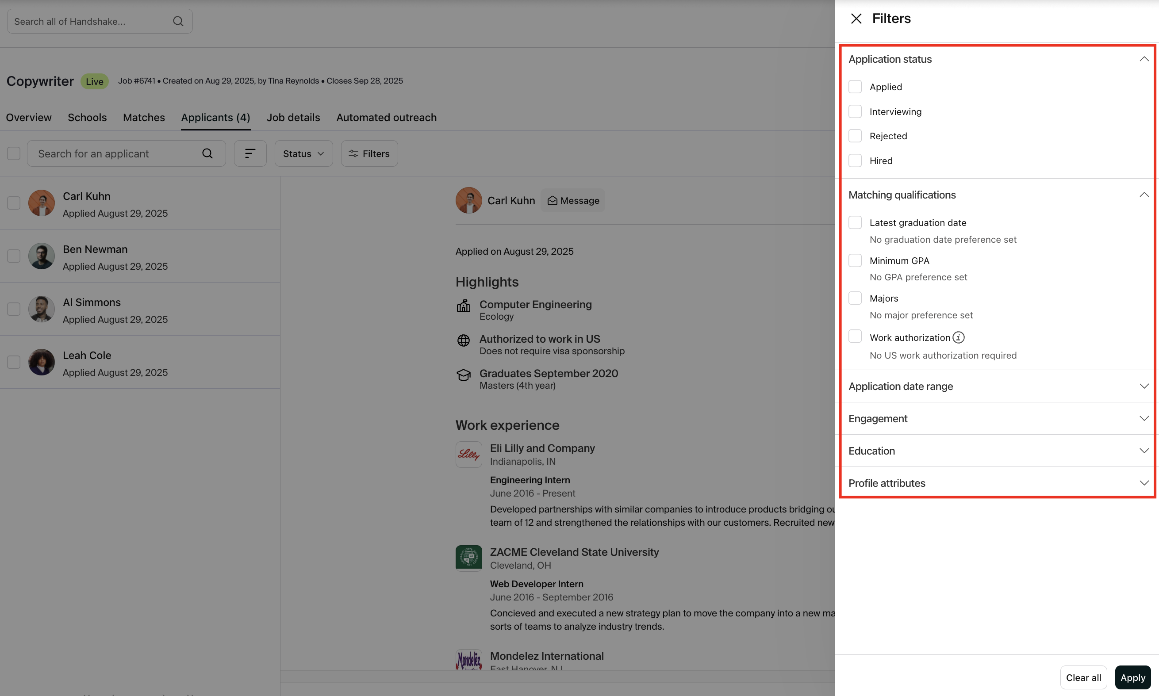Click the Apply button
The width and height of the screenshot is (1159, 696).
(1132, 677)
